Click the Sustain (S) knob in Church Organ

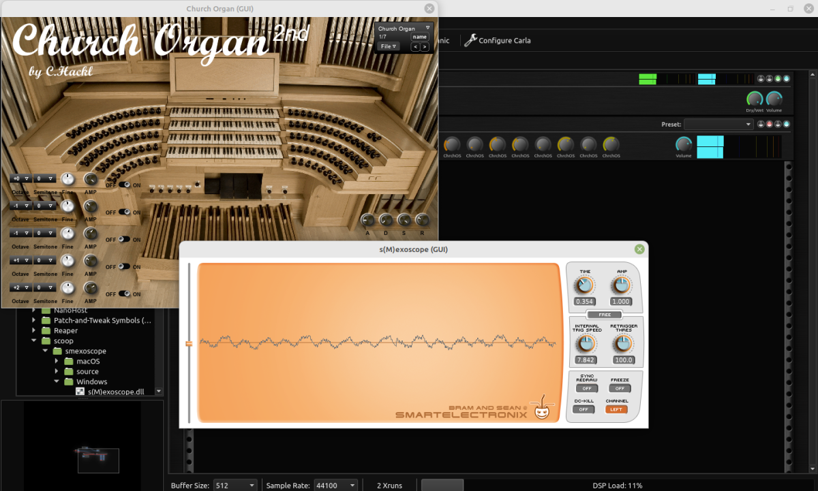point(404,220)
